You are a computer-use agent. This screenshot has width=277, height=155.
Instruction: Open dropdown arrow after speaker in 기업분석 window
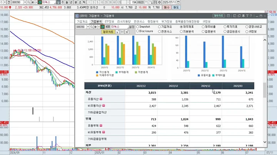click(x=99, y=27)
